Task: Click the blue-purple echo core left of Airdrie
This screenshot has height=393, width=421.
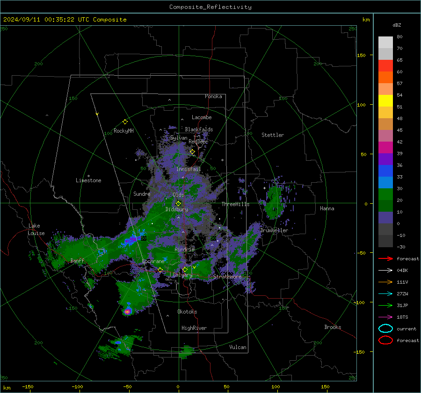Action: coord(131,239)
